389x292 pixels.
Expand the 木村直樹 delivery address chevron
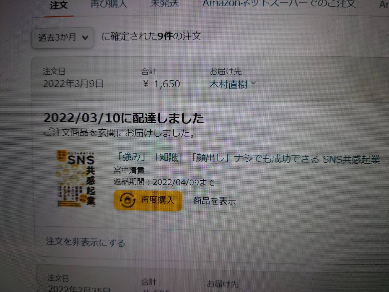(x=253, y=83)
